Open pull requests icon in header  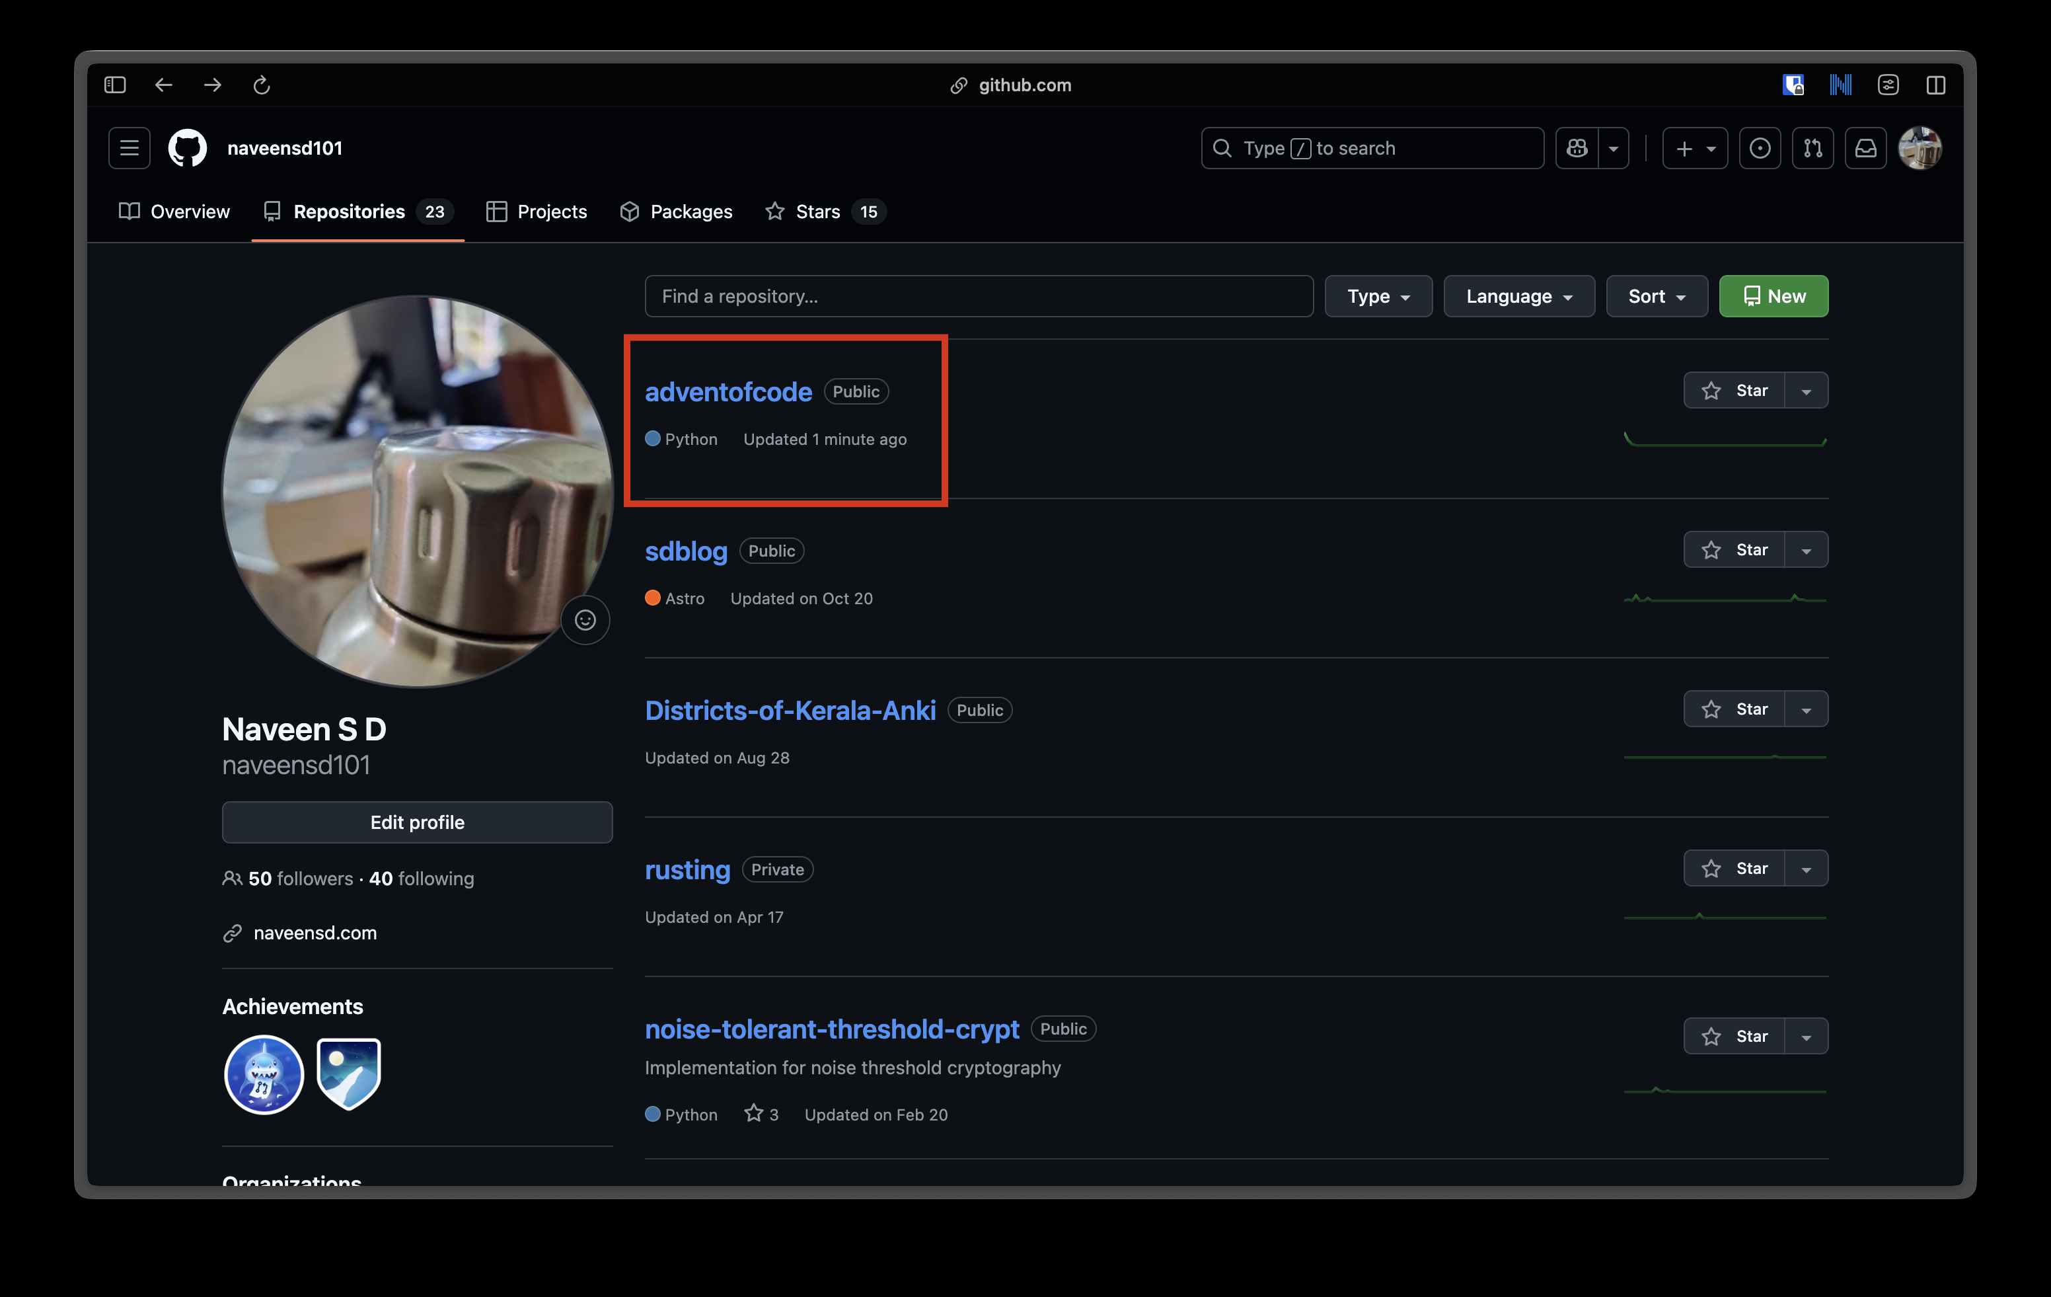coord(1812,148)
